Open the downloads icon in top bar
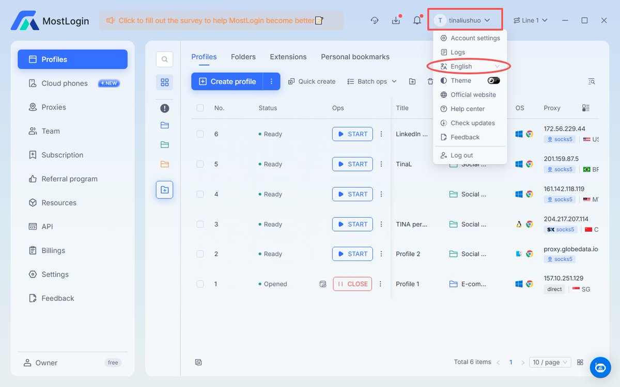This screenshot has height=387, width=620. 396,20
